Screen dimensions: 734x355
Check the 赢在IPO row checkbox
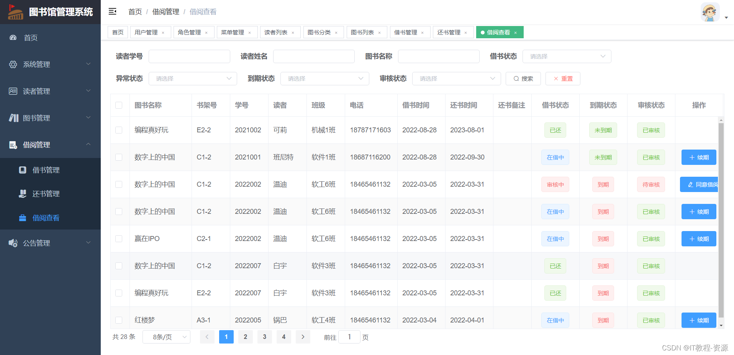click(x=119, y=239)
